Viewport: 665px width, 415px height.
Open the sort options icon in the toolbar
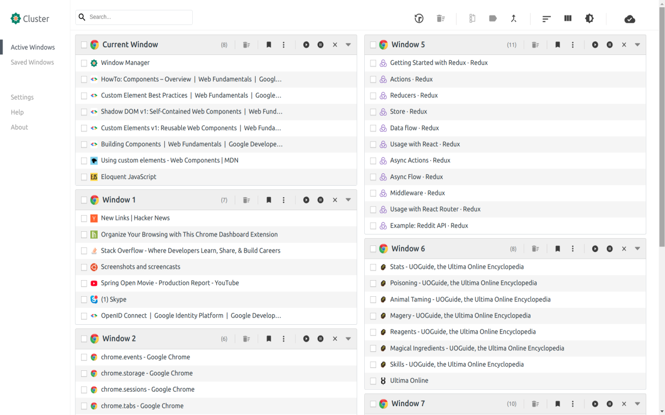coord(546,18)
